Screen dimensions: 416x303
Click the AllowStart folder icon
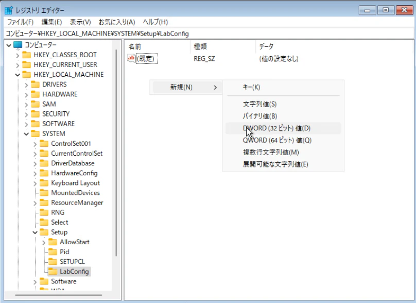(53, 242)
